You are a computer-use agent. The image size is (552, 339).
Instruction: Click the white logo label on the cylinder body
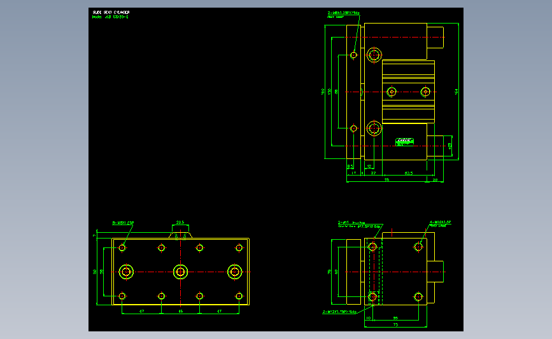point(404,141)
